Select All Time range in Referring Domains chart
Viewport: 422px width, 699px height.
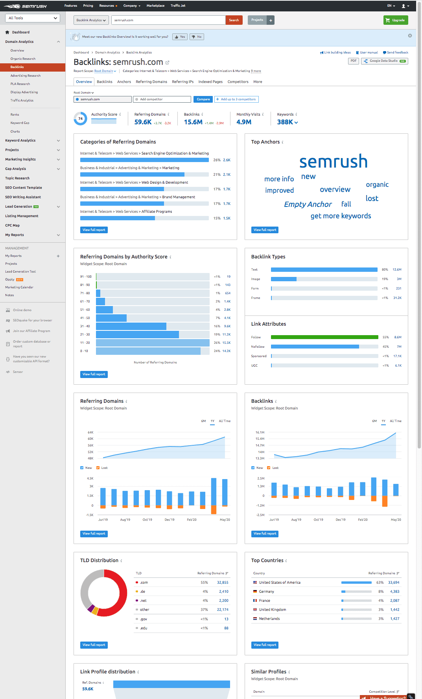pos(225,421)
